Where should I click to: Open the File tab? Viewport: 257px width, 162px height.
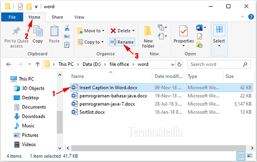pos(12,17)
